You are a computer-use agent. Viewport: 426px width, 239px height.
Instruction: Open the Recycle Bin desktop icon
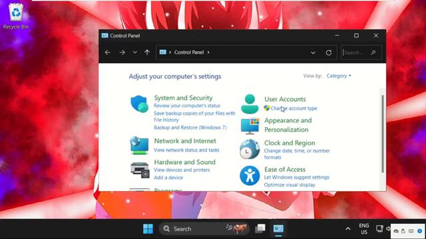[16, 16]
